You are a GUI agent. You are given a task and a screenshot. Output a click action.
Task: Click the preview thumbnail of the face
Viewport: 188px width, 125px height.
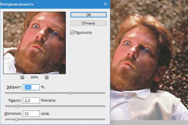click(x=34, y=43)
